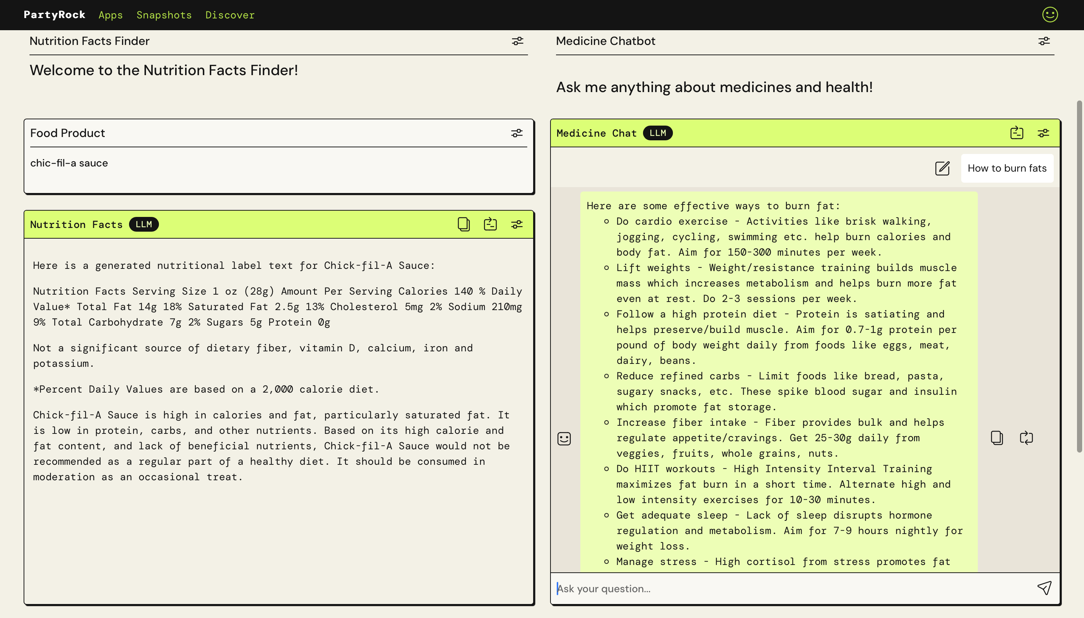This screenshot has height=618, width=1084.
Task: Go to the Apps page
Action: pos(111,15)
